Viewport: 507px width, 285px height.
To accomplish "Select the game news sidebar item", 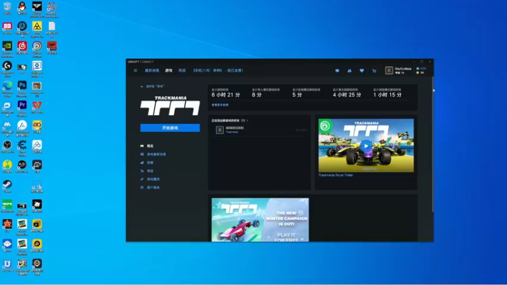I will (x=157, y=155).
